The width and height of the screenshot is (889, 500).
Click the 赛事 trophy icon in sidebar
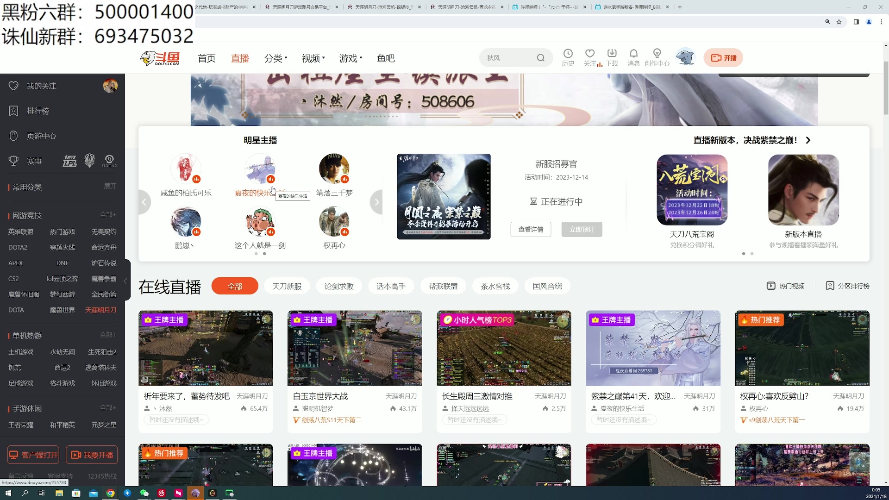pyautogui.click(x=13, y=161)
